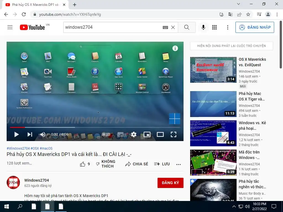Viewport: 283px width, 212px height.
Task: Dislike the video via KHÔNG THÍCH
Action: [x=106, y=164]
